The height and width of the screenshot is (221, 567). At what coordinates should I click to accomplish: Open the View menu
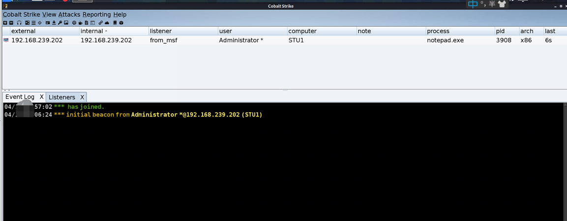pyautogui.click(x=49, y=14)
